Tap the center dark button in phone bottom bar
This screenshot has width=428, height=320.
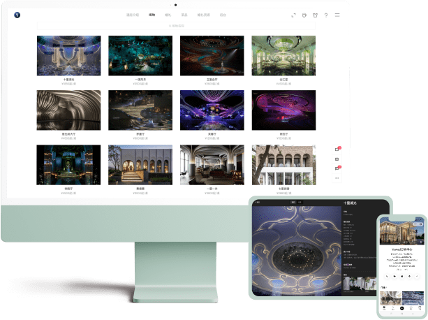(x=401, y=308)
